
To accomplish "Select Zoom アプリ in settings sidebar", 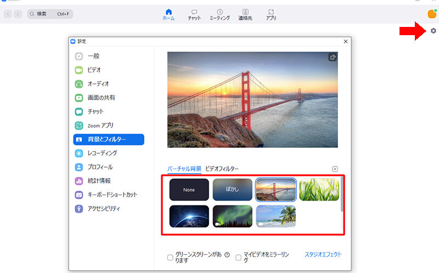I will tap(109, 126).
